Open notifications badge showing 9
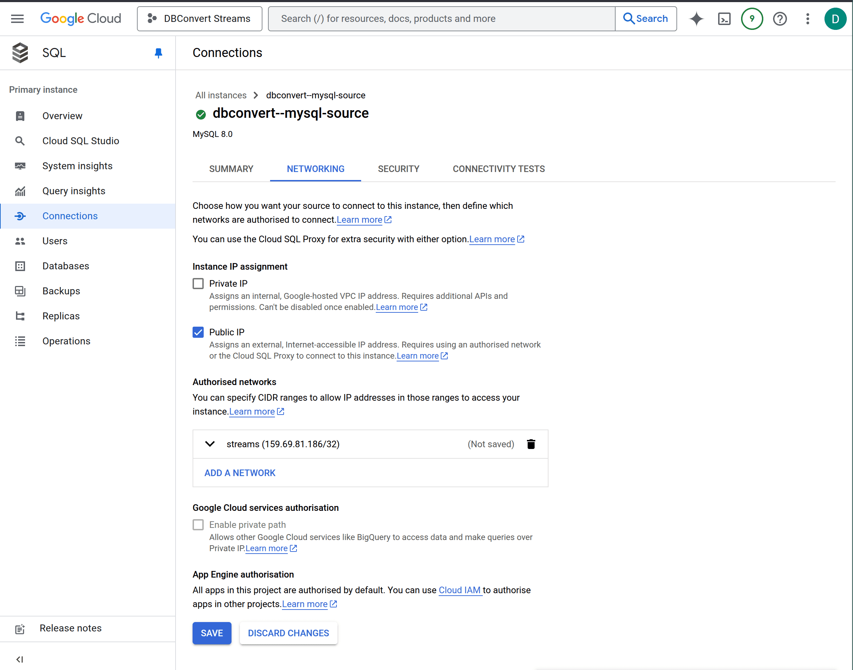The image size is (853, 670). click(752, 18)
